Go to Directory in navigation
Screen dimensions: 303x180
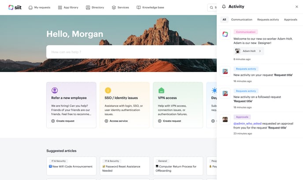click(x=95, y=7)
